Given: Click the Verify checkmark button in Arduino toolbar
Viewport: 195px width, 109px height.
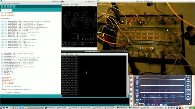Looking at the screenshot, I should pyautogui.click(x=2, y=6).
